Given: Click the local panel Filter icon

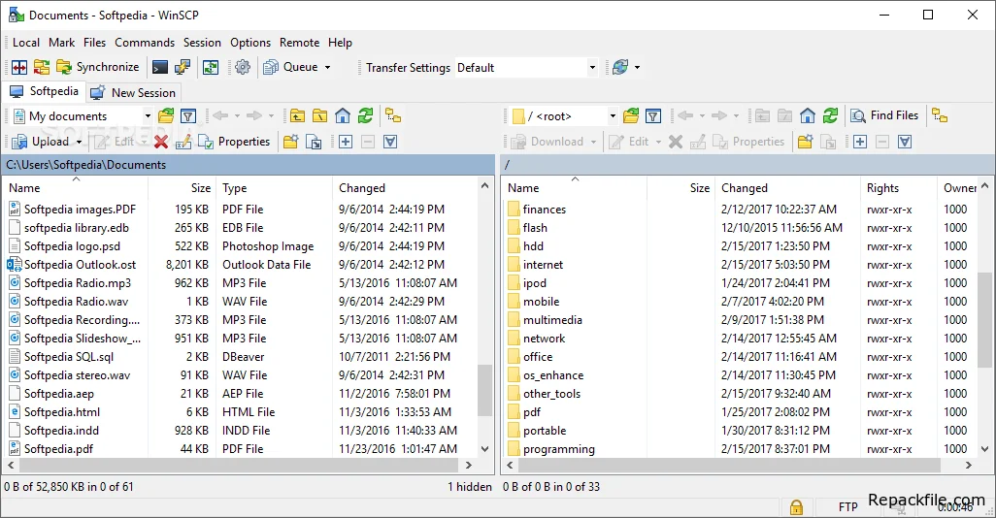Looking at the screenshot, I should (188, 116).
